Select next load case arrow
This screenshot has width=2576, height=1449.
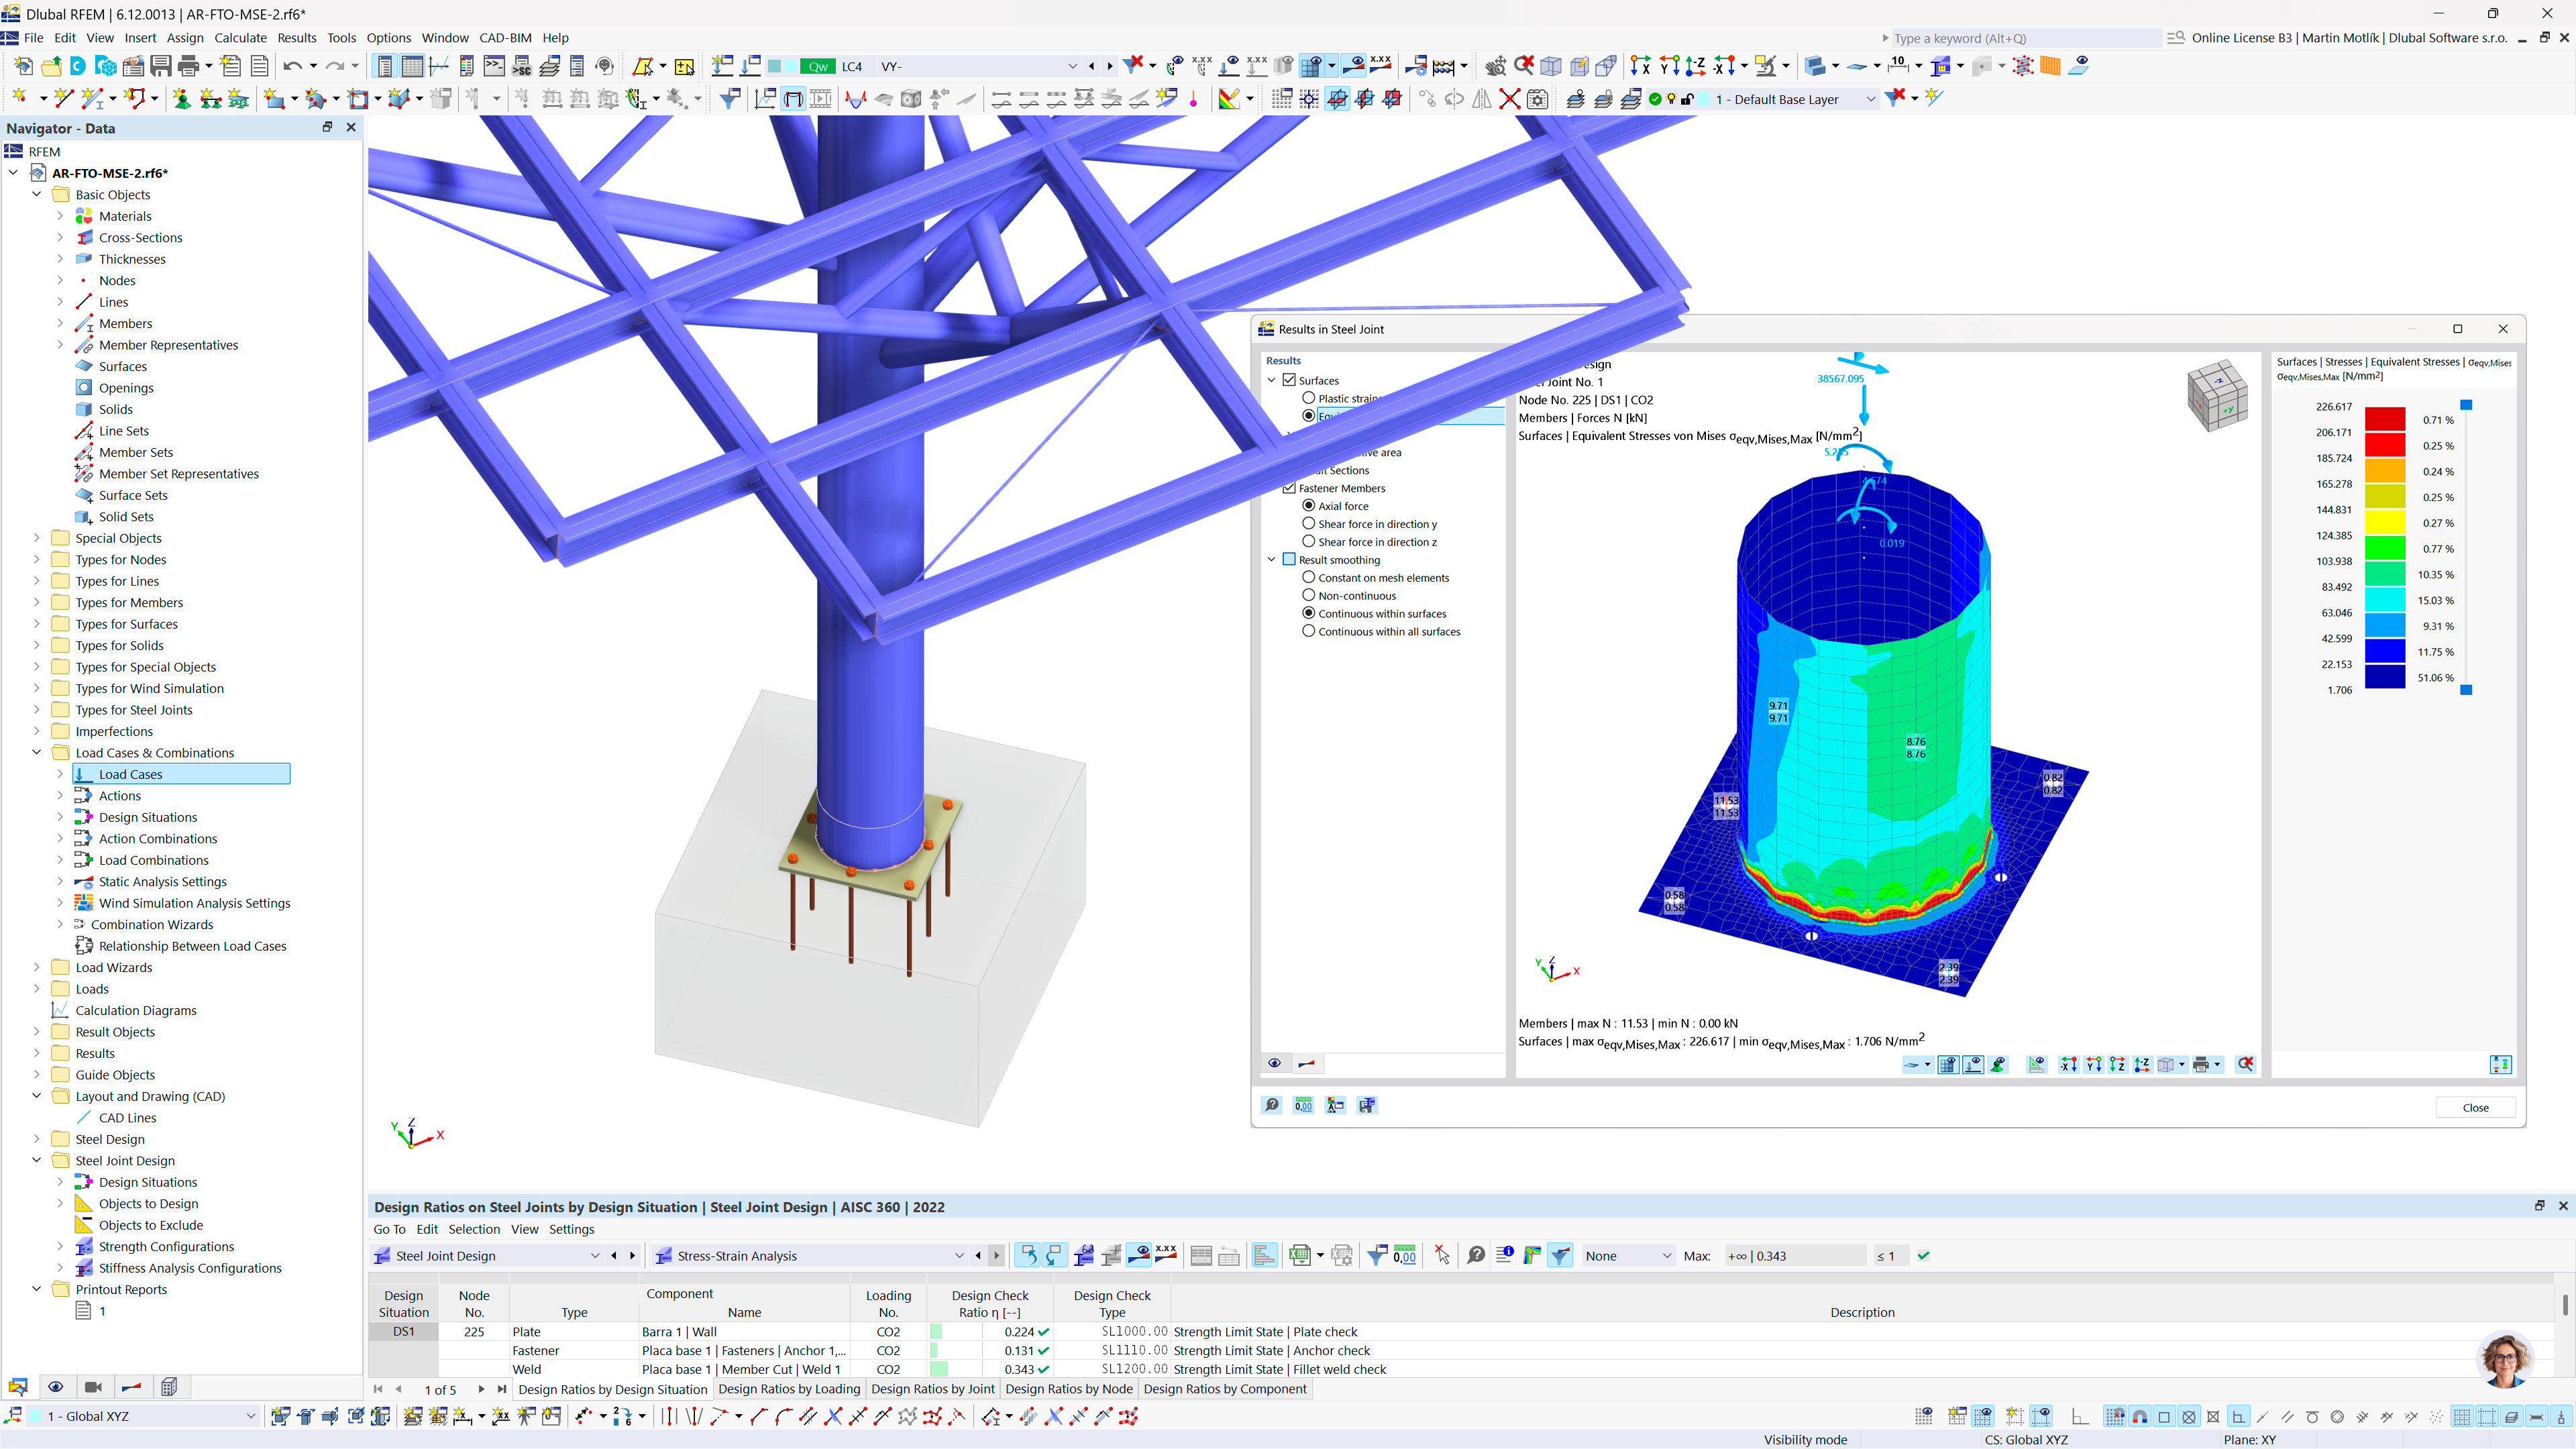coord(1109,67)
